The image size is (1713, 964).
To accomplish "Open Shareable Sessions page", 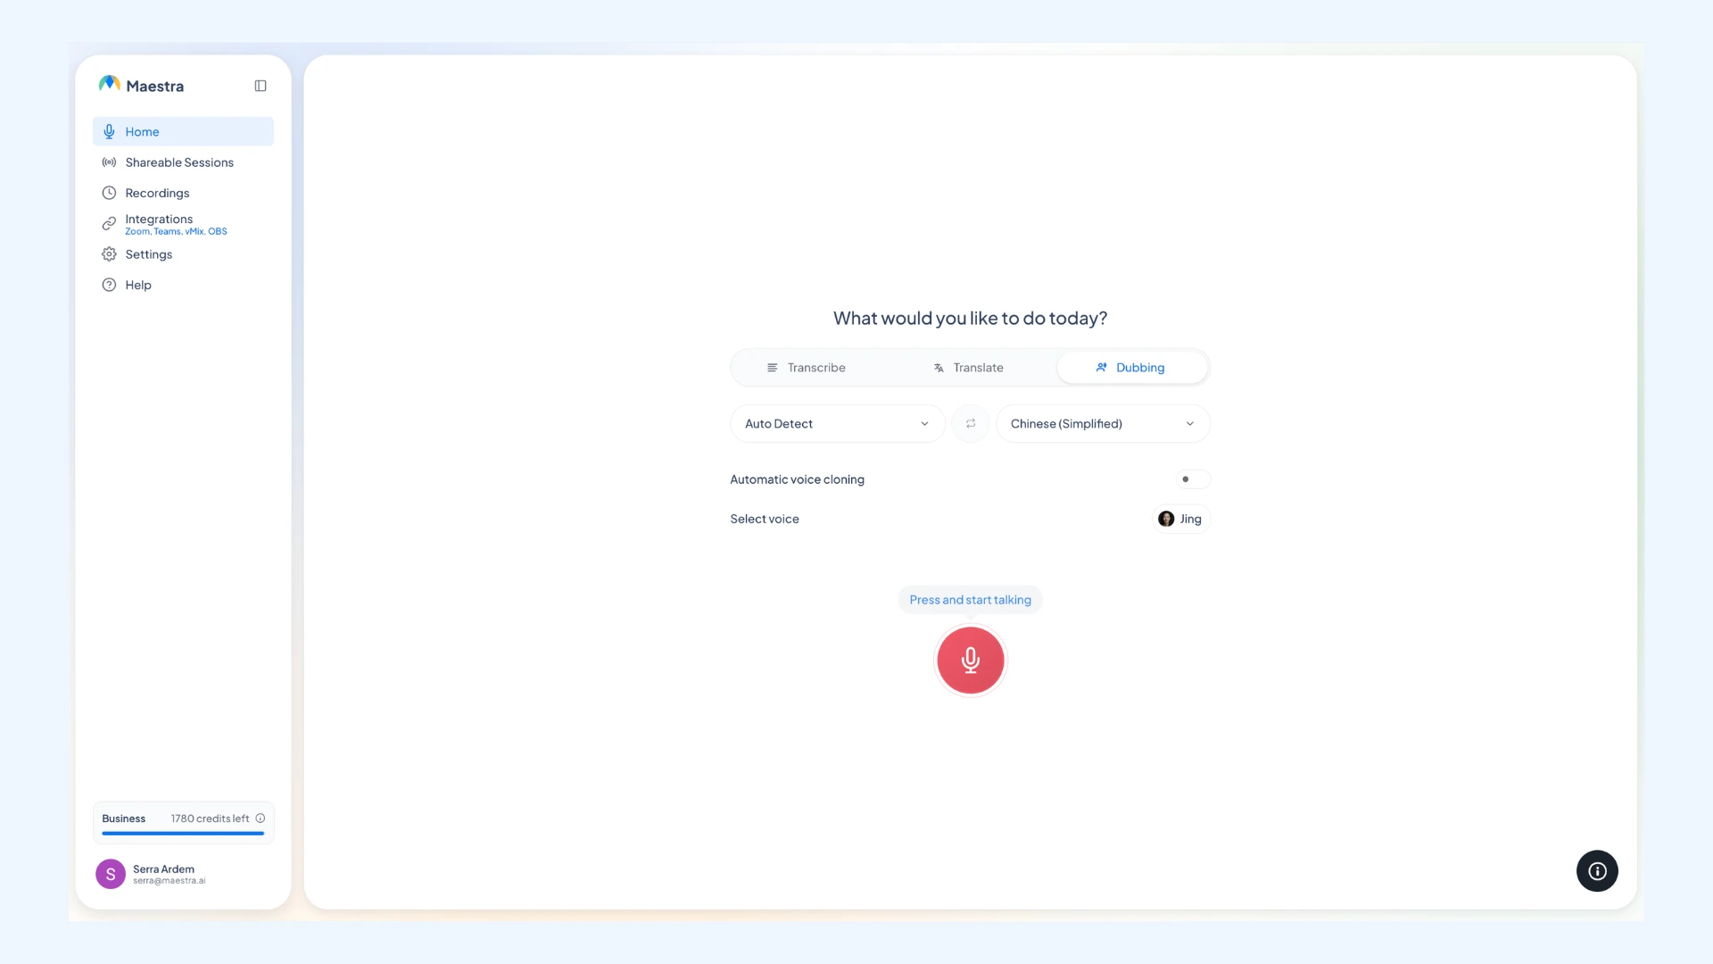I will 183,162.
